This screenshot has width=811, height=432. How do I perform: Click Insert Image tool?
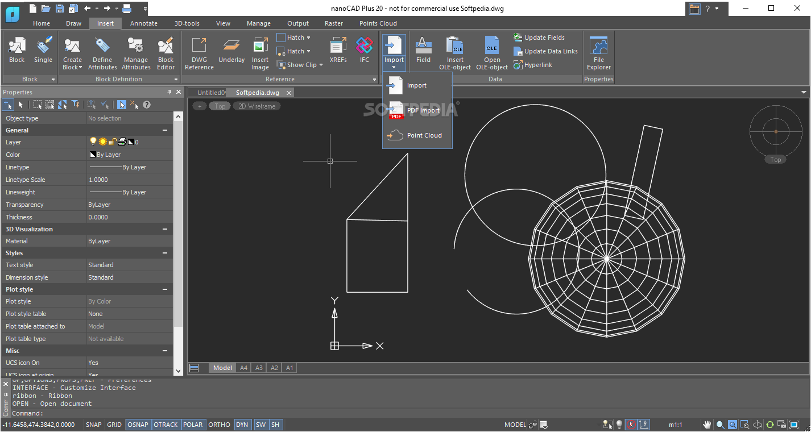click(260, 53)
